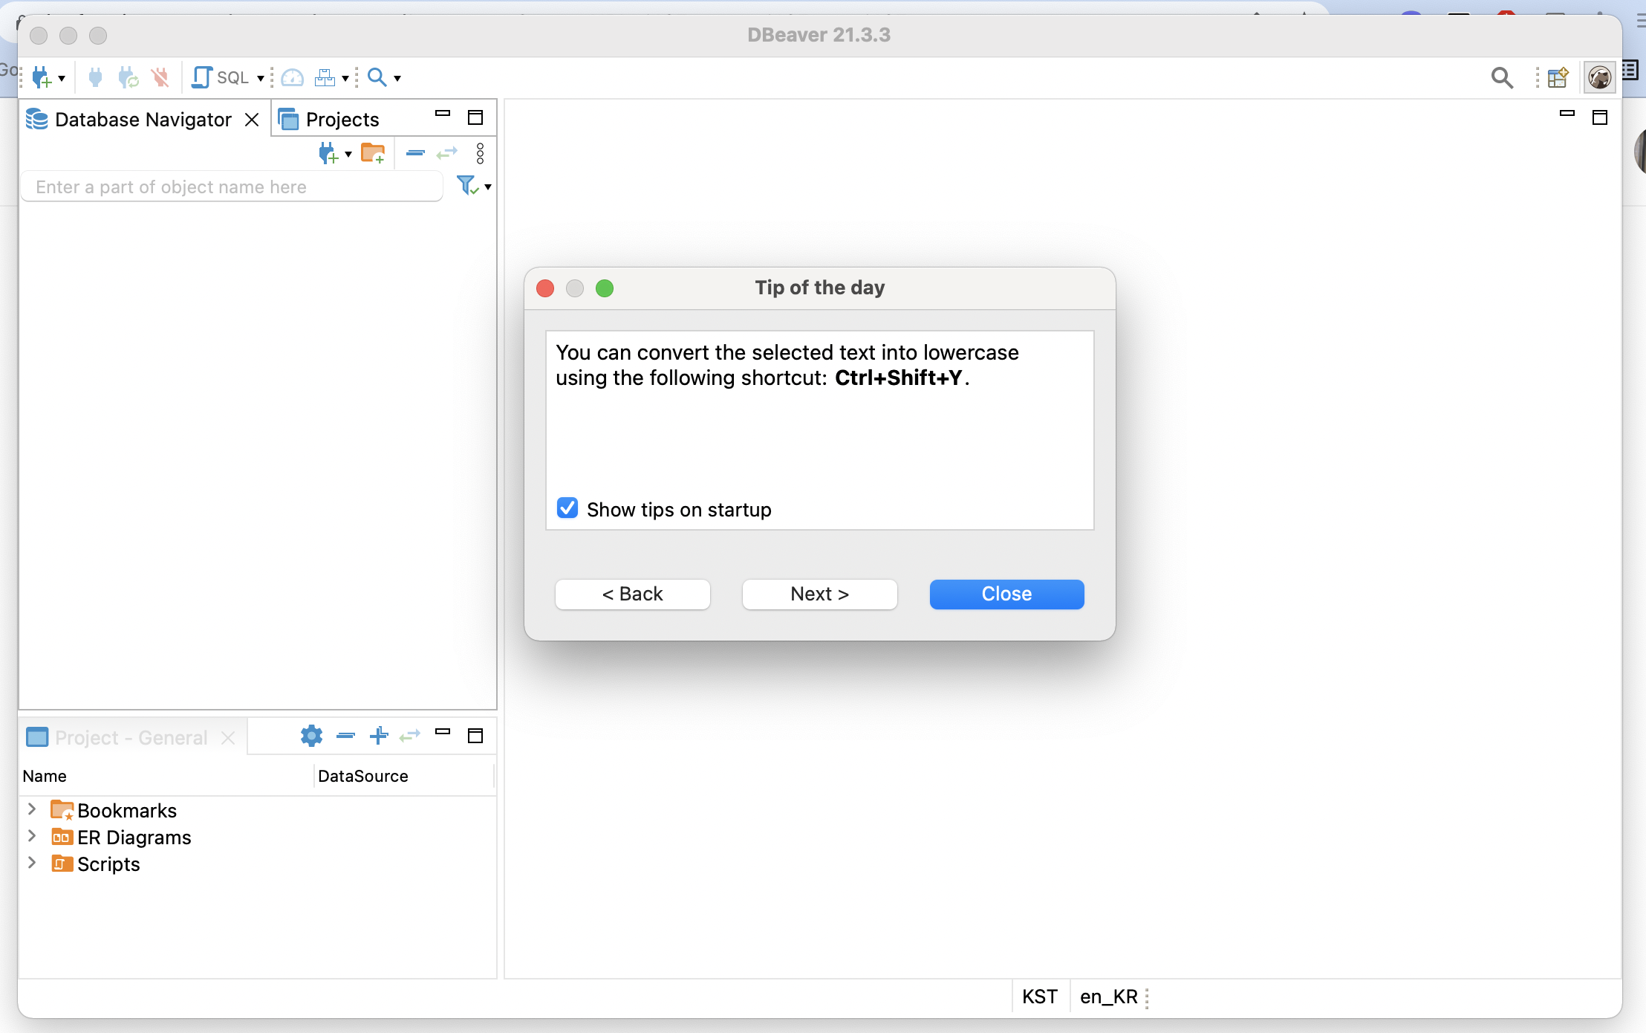This screenshot has width=1646, height=1033.
Task: Click the project settings gear icon
Action: pyautogui.click(x=311, y=736)
